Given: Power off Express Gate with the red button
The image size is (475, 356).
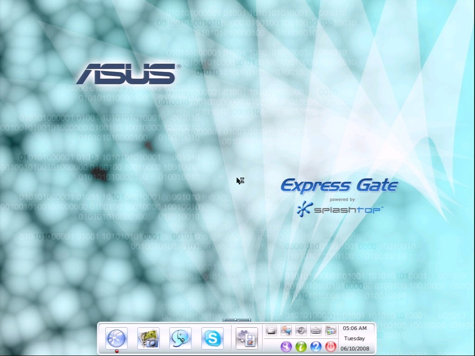Looking at the screenshot, I should [x=331, y=346].
